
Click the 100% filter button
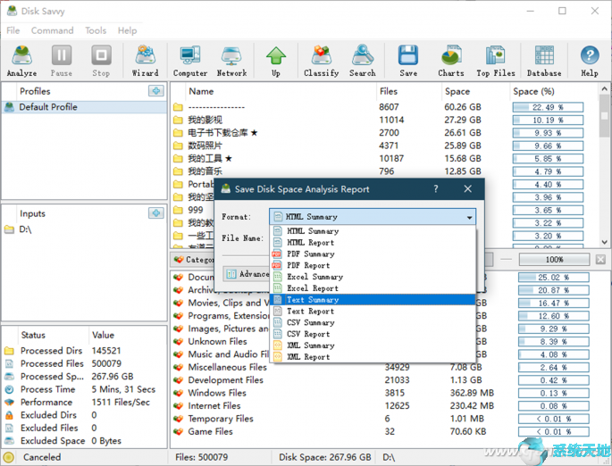(554, 259)
